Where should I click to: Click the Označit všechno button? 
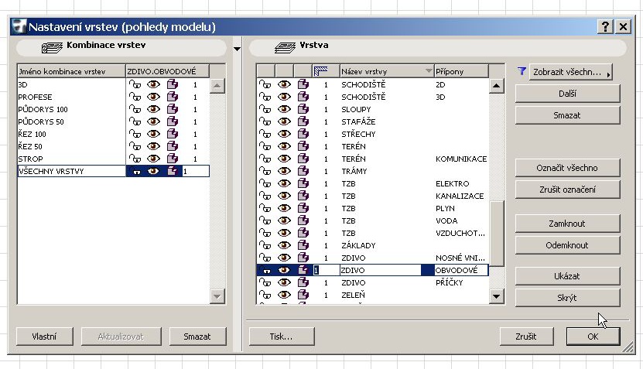[567, 168]
